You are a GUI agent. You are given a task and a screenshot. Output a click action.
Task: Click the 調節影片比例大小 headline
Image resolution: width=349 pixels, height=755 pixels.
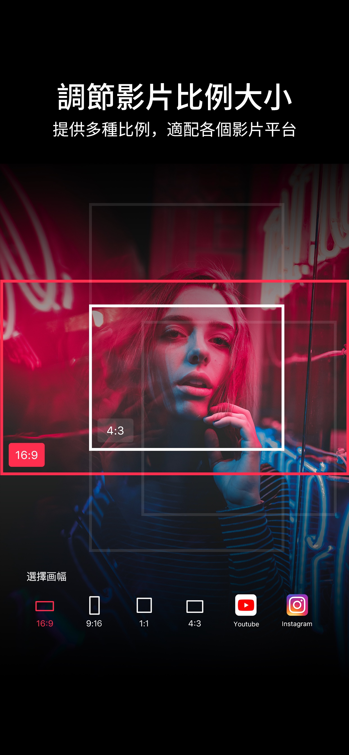(x=175, y=96)
